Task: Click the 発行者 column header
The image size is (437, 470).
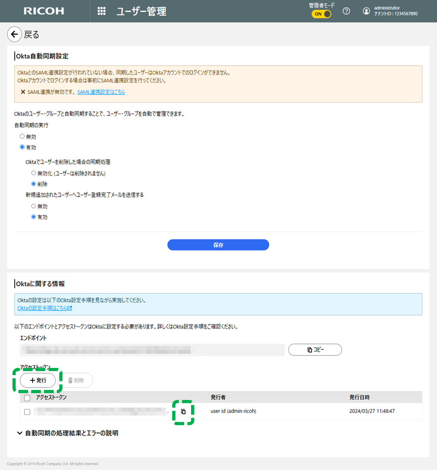Action: (x=218, y=398)
